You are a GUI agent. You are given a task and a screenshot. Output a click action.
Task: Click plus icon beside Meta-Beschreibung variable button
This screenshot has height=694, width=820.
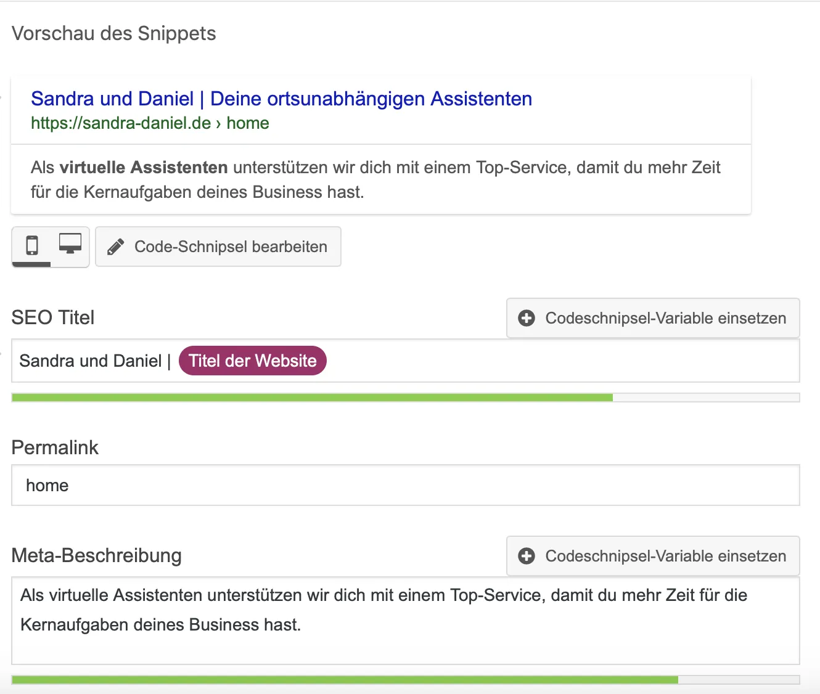(x=527, y=556)
